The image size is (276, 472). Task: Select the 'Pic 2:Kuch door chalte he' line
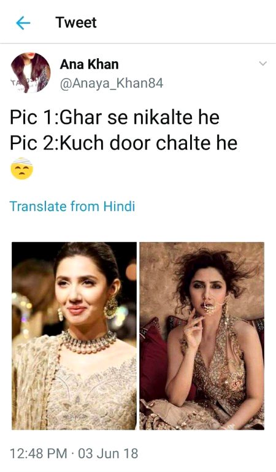pos(123,143)
